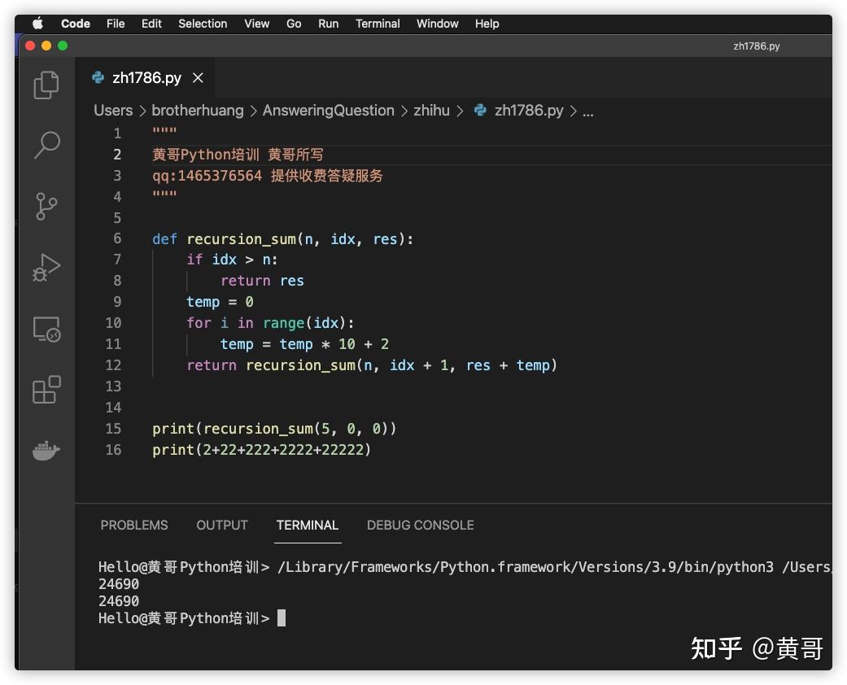The height and width of the screenshot is (685, 847).
Task: Click the Python icon on the zh1786.py tab
Action: [x=98, y=78]
